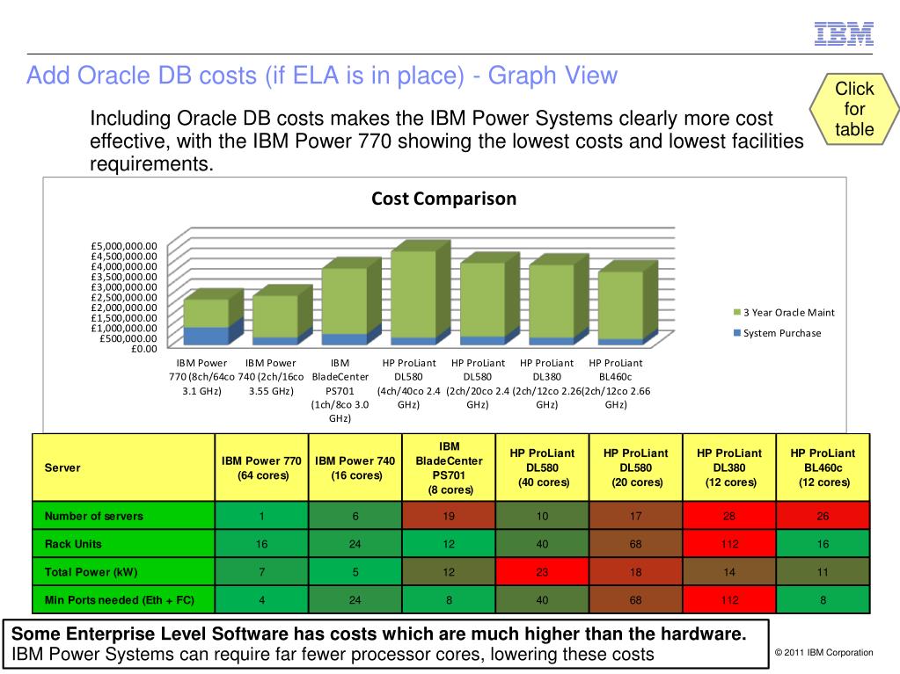The height and width of the screenshot is (674, 900).
Task: Click footer line "IBM Power Systems can require far fewer"
Action: point(333,654)
